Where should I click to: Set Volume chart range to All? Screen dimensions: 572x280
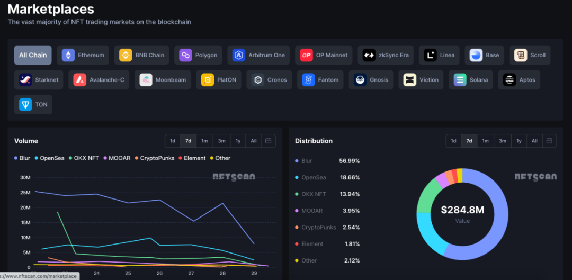click(254, 141)
